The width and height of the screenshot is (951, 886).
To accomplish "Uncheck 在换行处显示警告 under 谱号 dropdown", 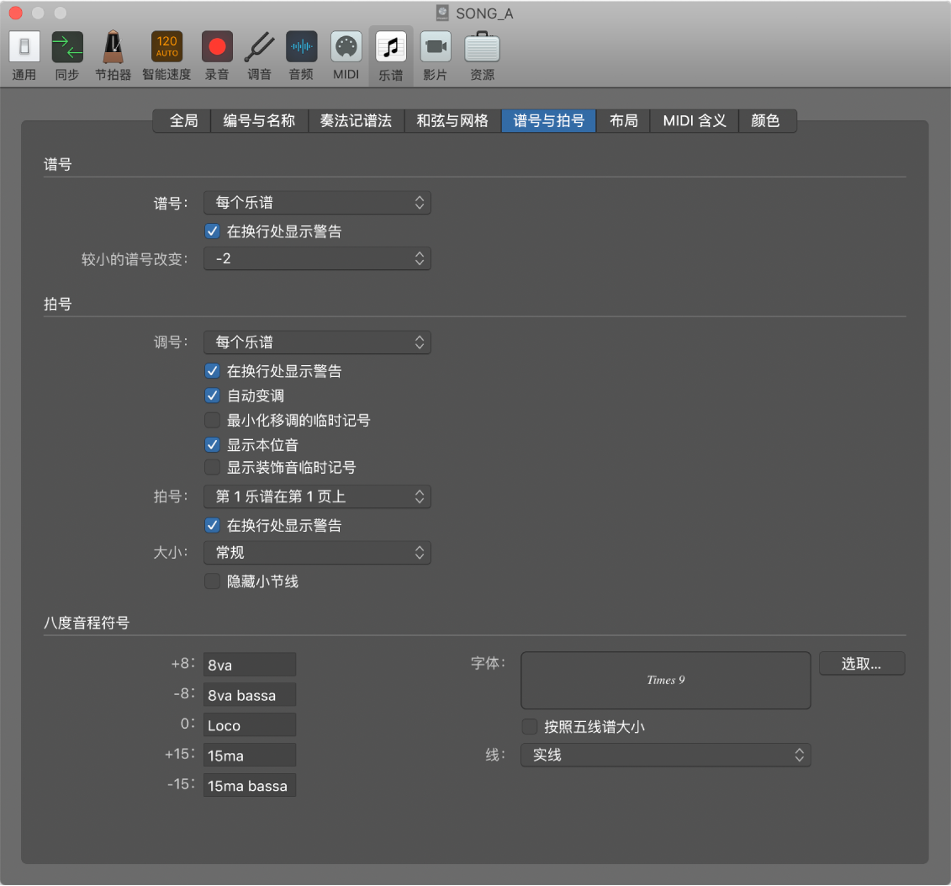I will click(x=212, y=231).
